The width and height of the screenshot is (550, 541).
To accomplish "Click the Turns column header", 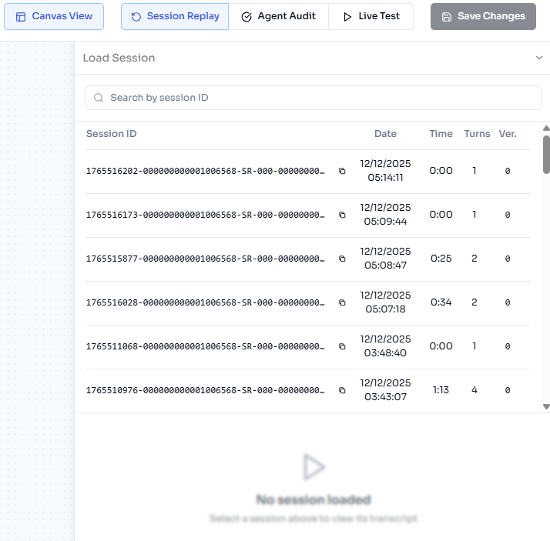I will click(x=477, y=134).
